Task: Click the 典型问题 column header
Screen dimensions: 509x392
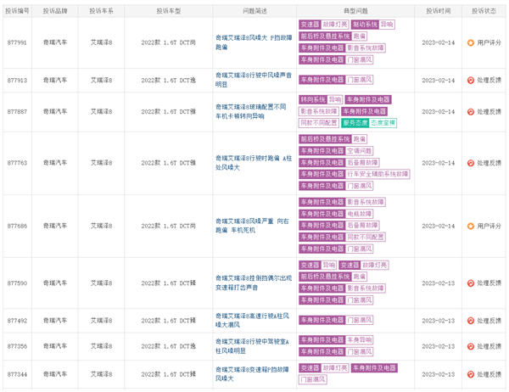Action: 355,11
